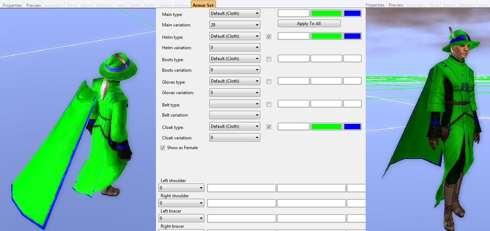Pick the Helm type blue color swatch

[x=352, y=36]
